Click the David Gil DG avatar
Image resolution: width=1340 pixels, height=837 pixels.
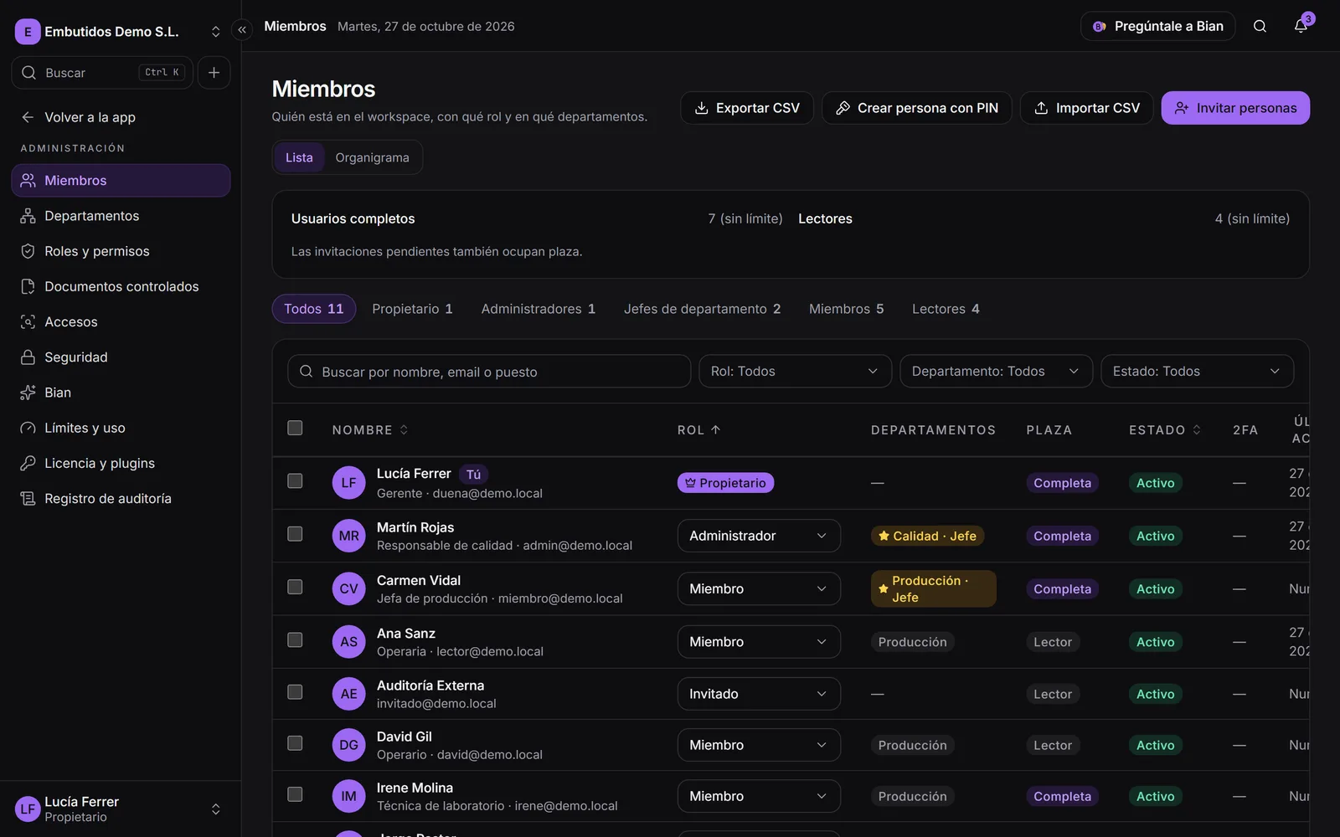click(x=348, y=745)
